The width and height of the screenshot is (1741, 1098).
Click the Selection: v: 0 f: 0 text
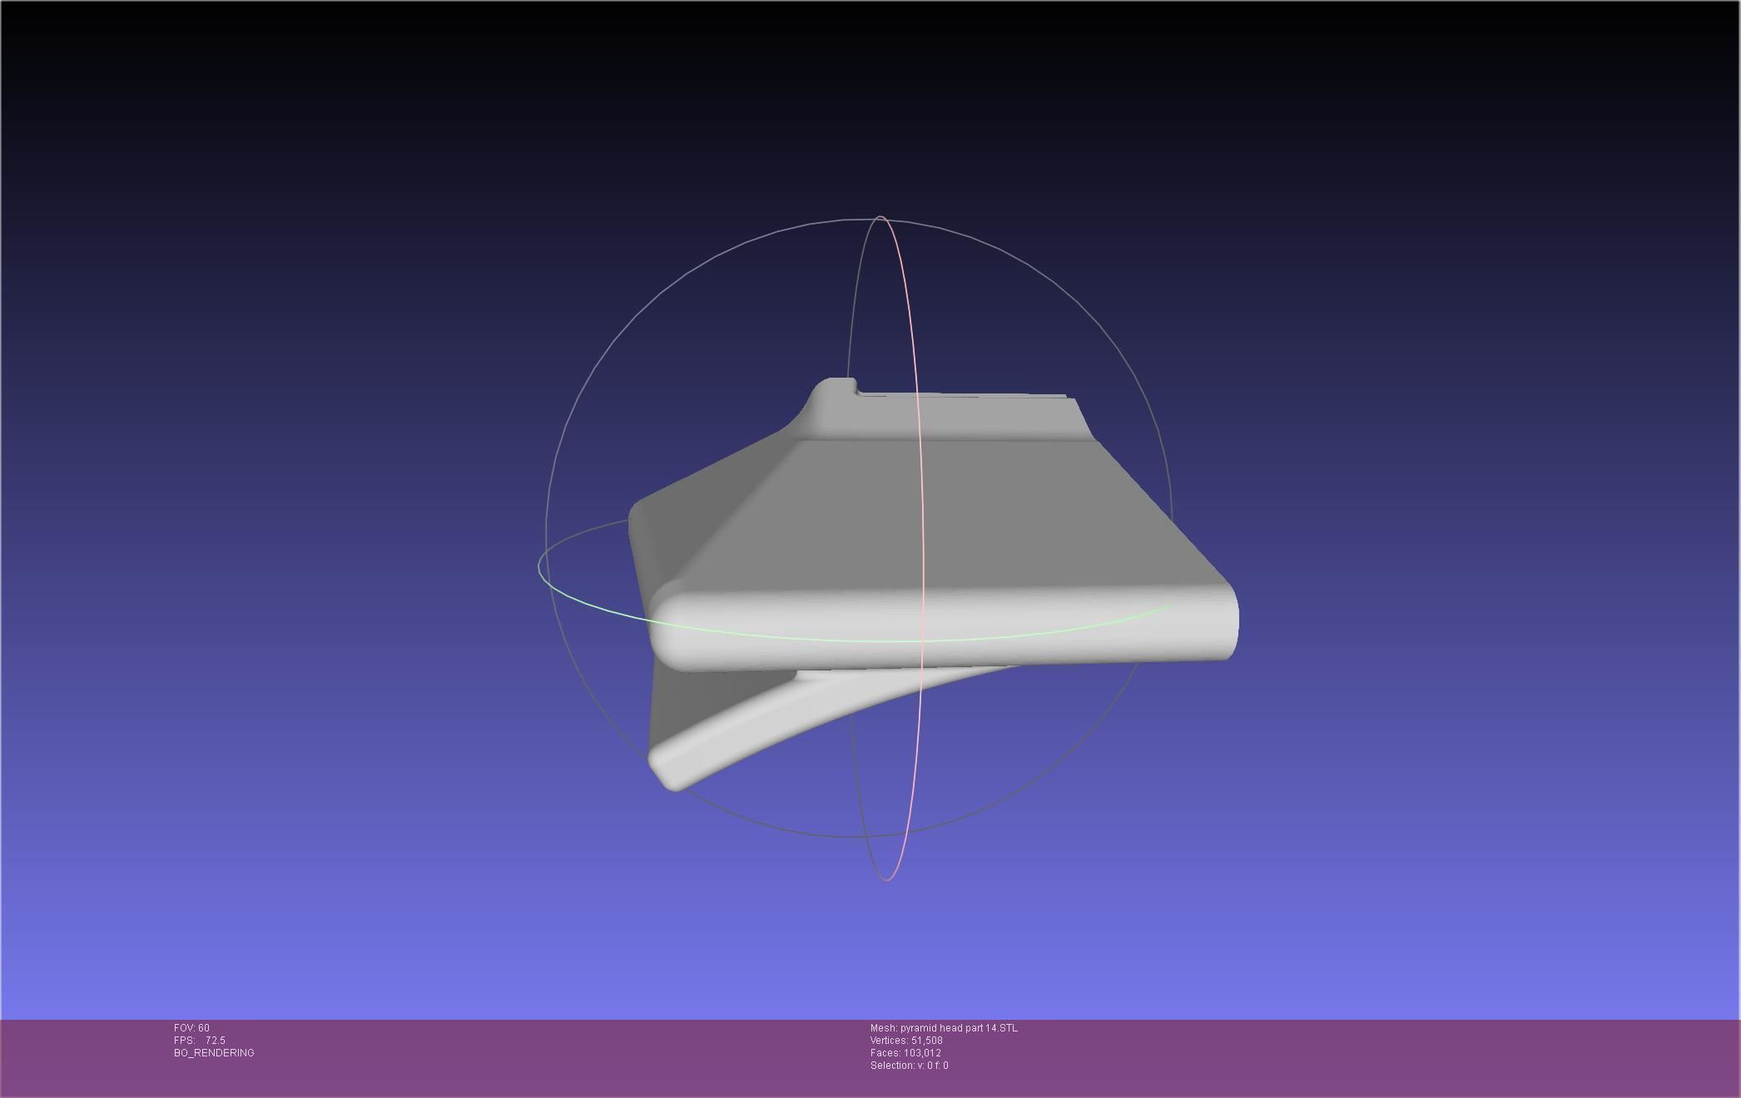(x=909, y=1066)
